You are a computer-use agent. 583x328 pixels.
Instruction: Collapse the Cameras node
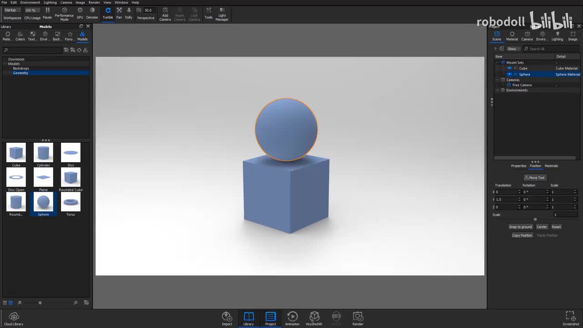(x=497, y=80)
